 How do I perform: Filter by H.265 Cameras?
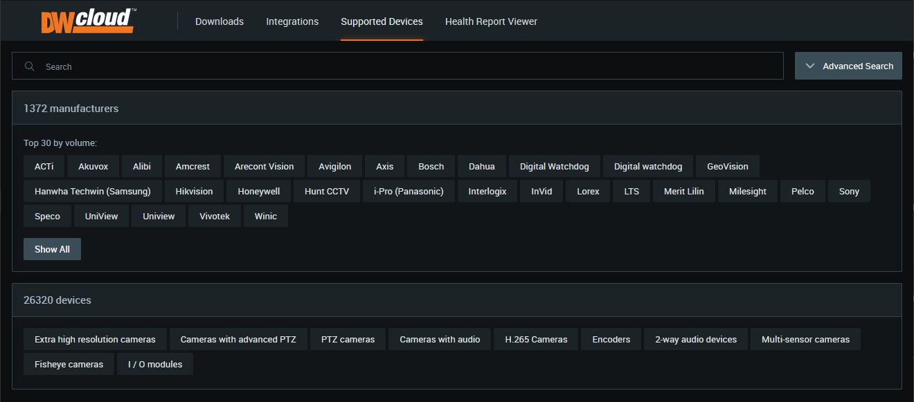point(537,339)
